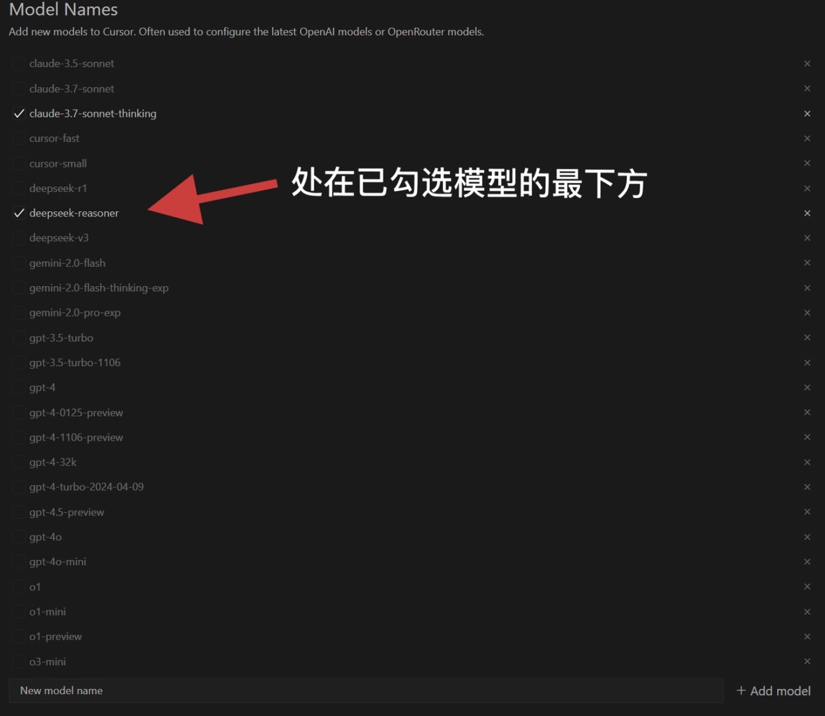Delete the gemini-2.0-flash model entry
Image resolution: width=825 pixels, height=716 pixels.
pyautogui.click(x=807, y=263)
